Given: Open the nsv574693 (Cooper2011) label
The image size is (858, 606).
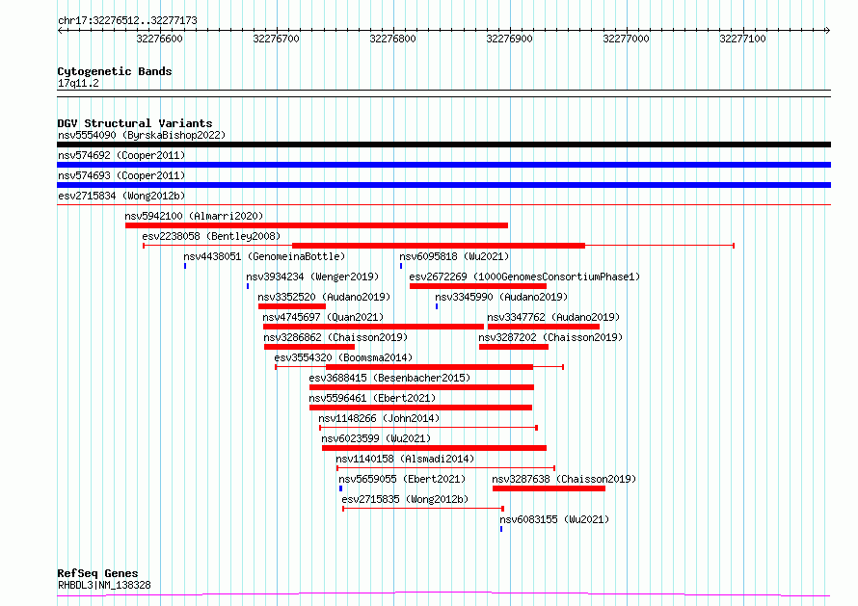Looking at the screenshot, I should 121,175.
